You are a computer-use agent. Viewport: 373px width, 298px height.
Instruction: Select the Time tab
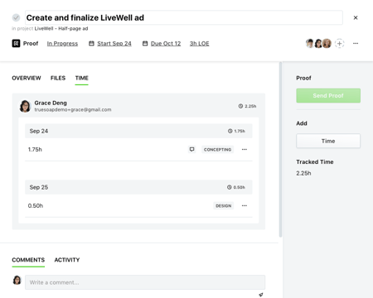click(x=82, y=78)
